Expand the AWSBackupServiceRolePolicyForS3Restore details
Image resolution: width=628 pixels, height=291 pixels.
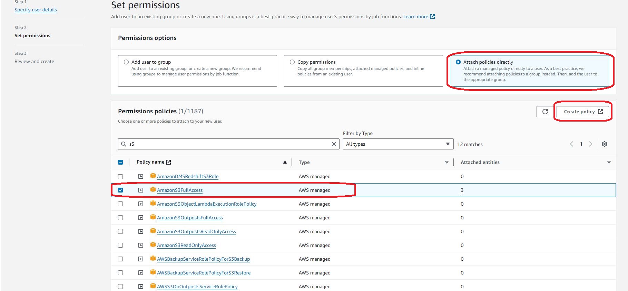141,273
